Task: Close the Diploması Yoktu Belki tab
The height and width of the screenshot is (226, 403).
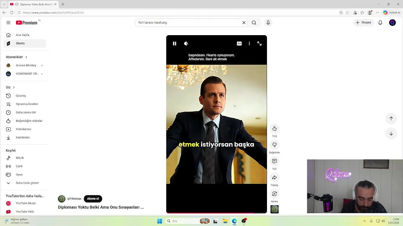Action: point(55,4)
